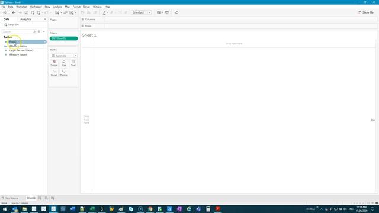Click the Sort Ascending toolbar icon
379x213 pixels.
[89, 12]
